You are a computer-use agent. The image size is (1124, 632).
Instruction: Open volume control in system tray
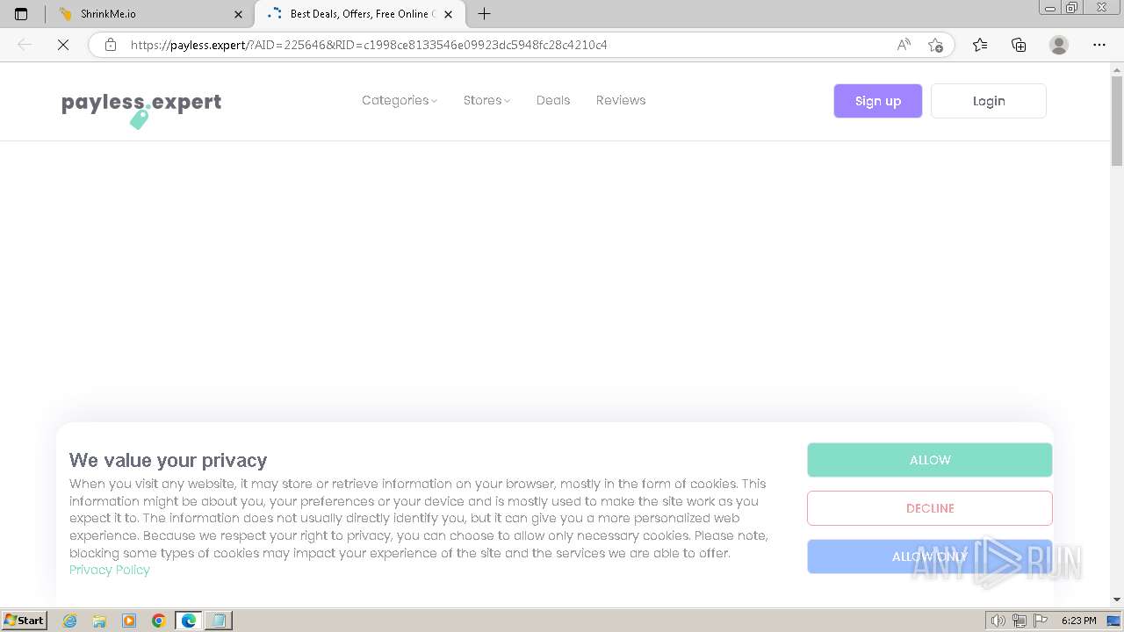998,621
